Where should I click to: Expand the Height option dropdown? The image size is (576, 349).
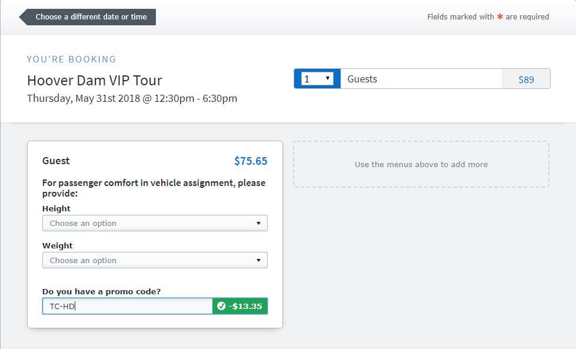(x=155, y=224)
